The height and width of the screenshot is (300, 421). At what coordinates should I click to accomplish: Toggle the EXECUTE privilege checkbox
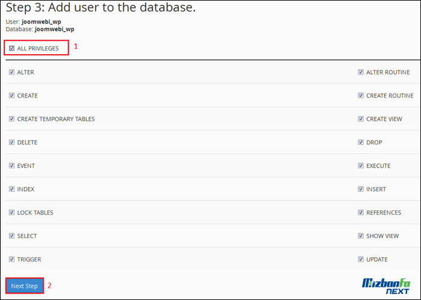point(361,166)
